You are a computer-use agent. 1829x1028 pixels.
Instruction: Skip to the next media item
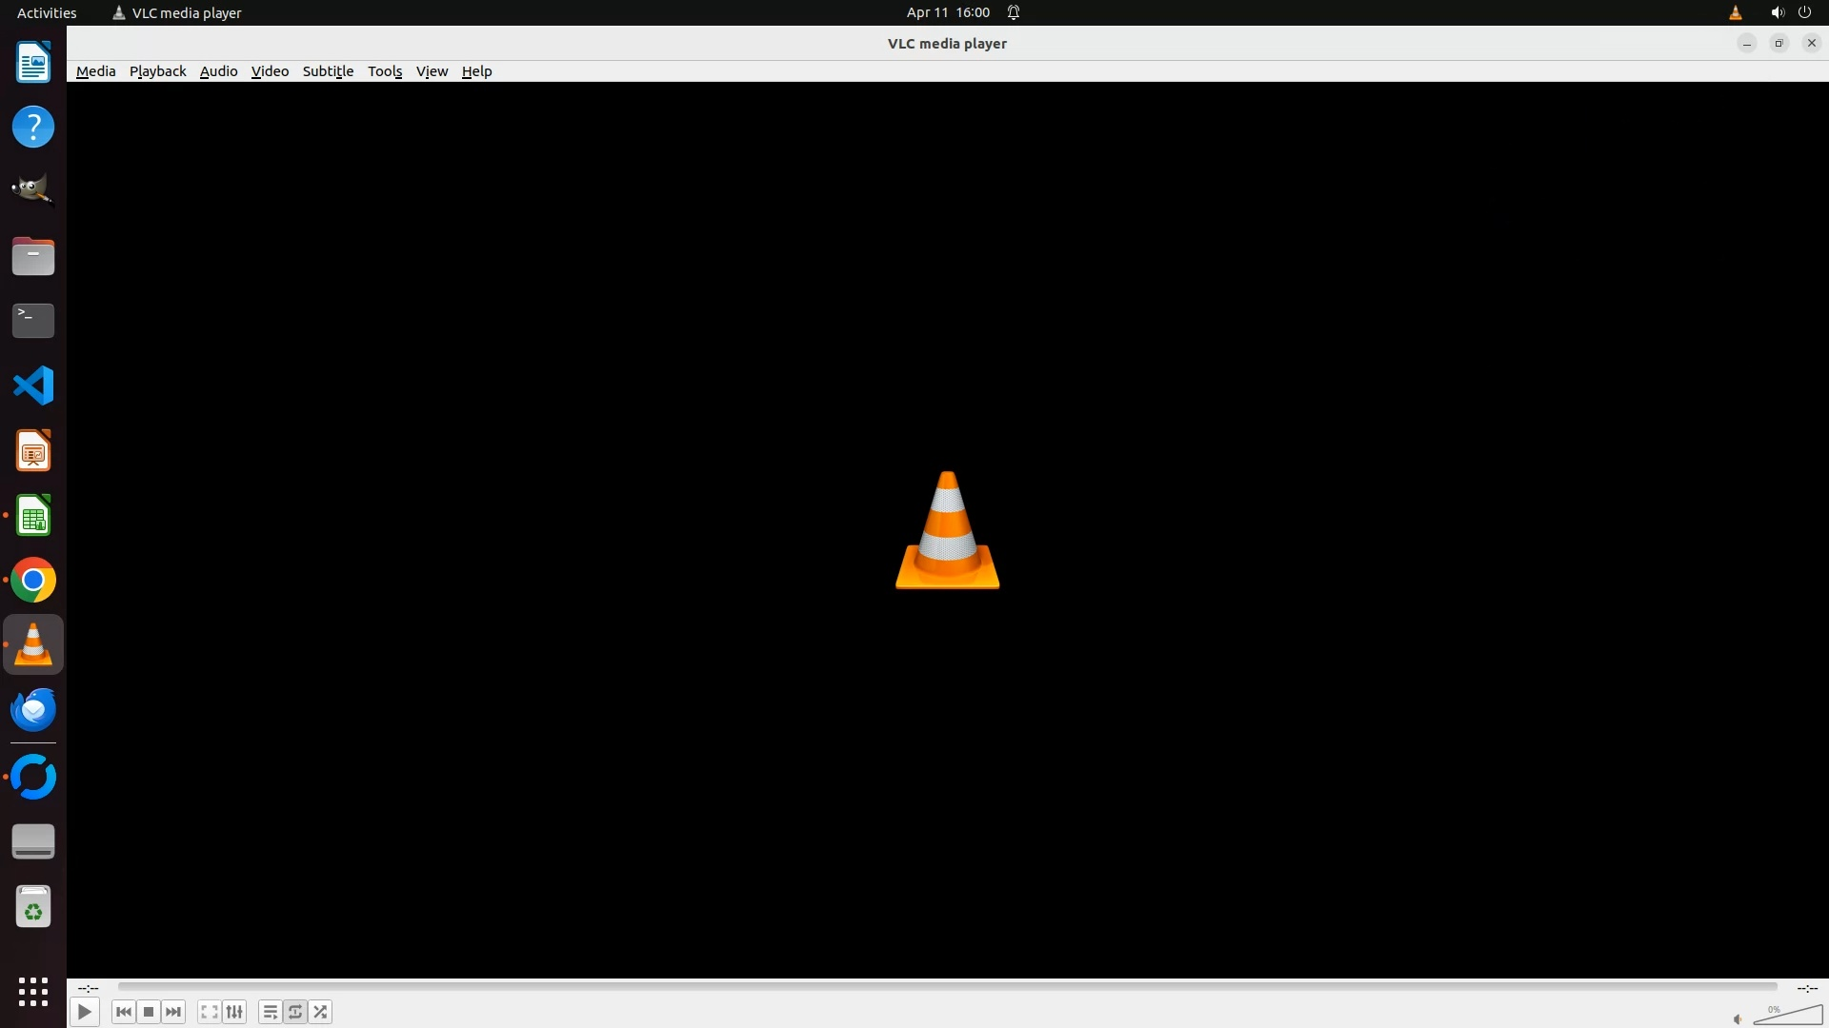click(173, 1012)
